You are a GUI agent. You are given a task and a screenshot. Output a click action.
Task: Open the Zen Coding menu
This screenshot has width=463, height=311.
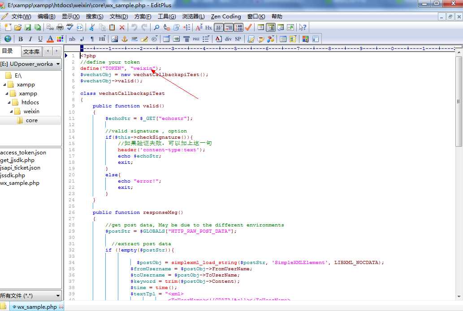[x=226, y=17]
